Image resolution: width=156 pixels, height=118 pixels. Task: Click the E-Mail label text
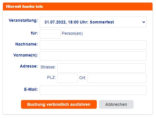point(31,89)
